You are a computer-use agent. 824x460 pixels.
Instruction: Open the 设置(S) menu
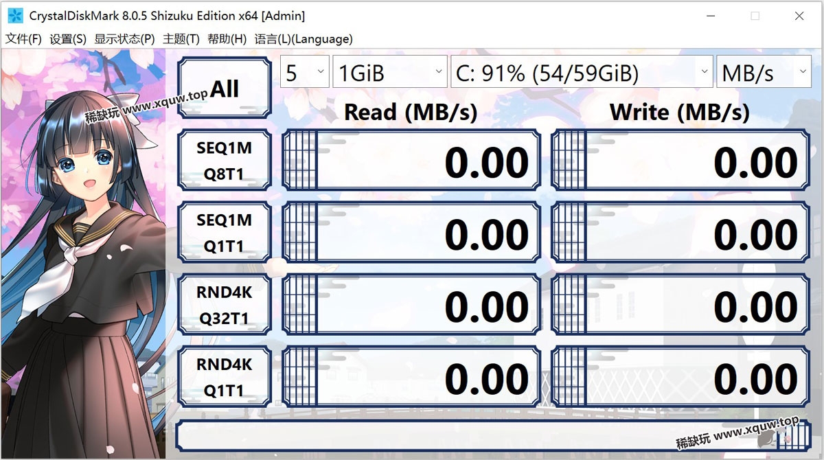coord(68,39)
